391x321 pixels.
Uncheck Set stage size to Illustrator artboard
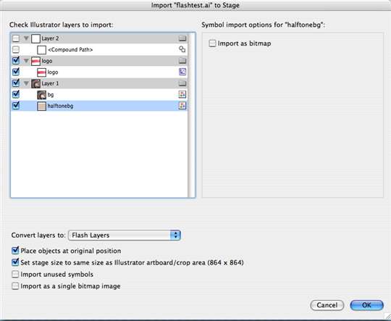tap(15, 262)
